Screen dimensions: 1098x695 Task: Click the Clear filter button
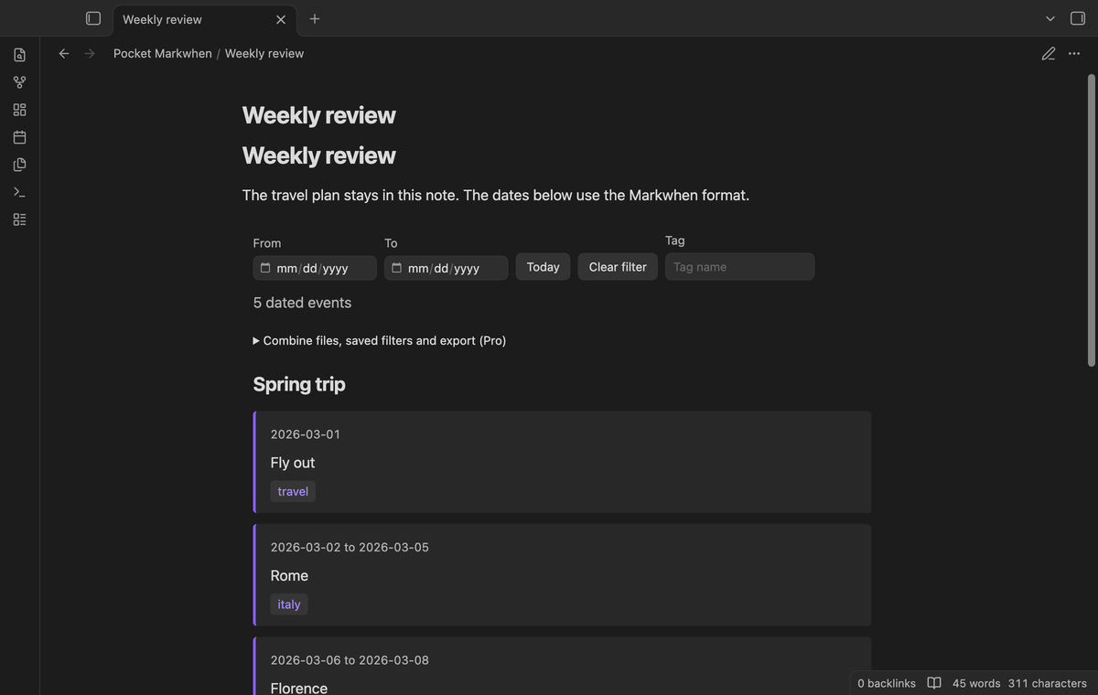(618, 267)
